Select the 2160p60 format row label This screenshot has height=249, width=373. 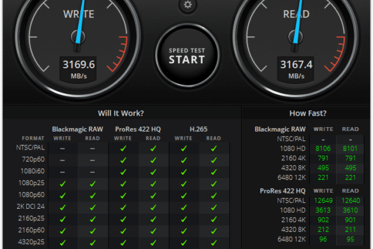[31, 230]
